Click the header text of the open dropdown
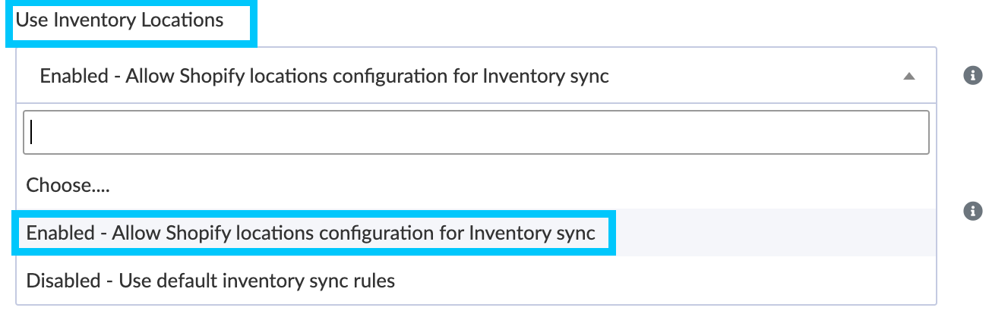Image resolution: width=989 pixels, height=314 pixels. tap(324, 76)
